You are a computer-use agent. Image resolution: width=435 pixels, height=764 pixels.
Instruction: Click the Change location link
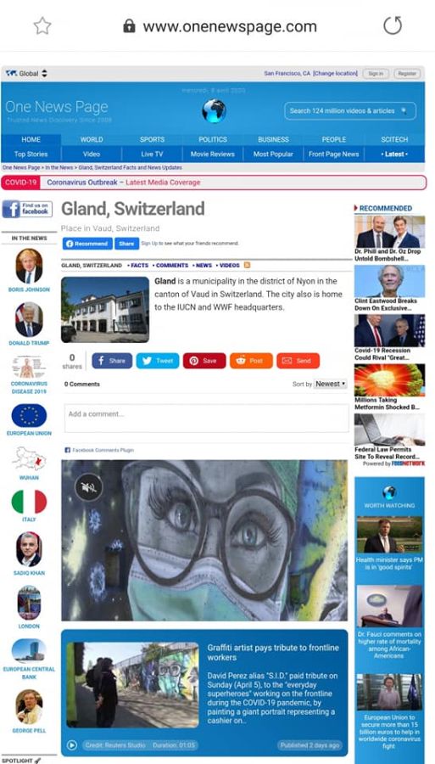(335, 74)
